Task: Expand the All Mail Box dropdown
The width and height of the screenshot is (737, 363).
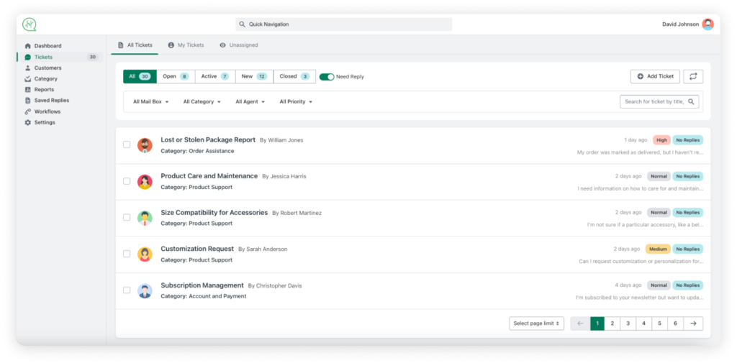Action: click(150, 102)
